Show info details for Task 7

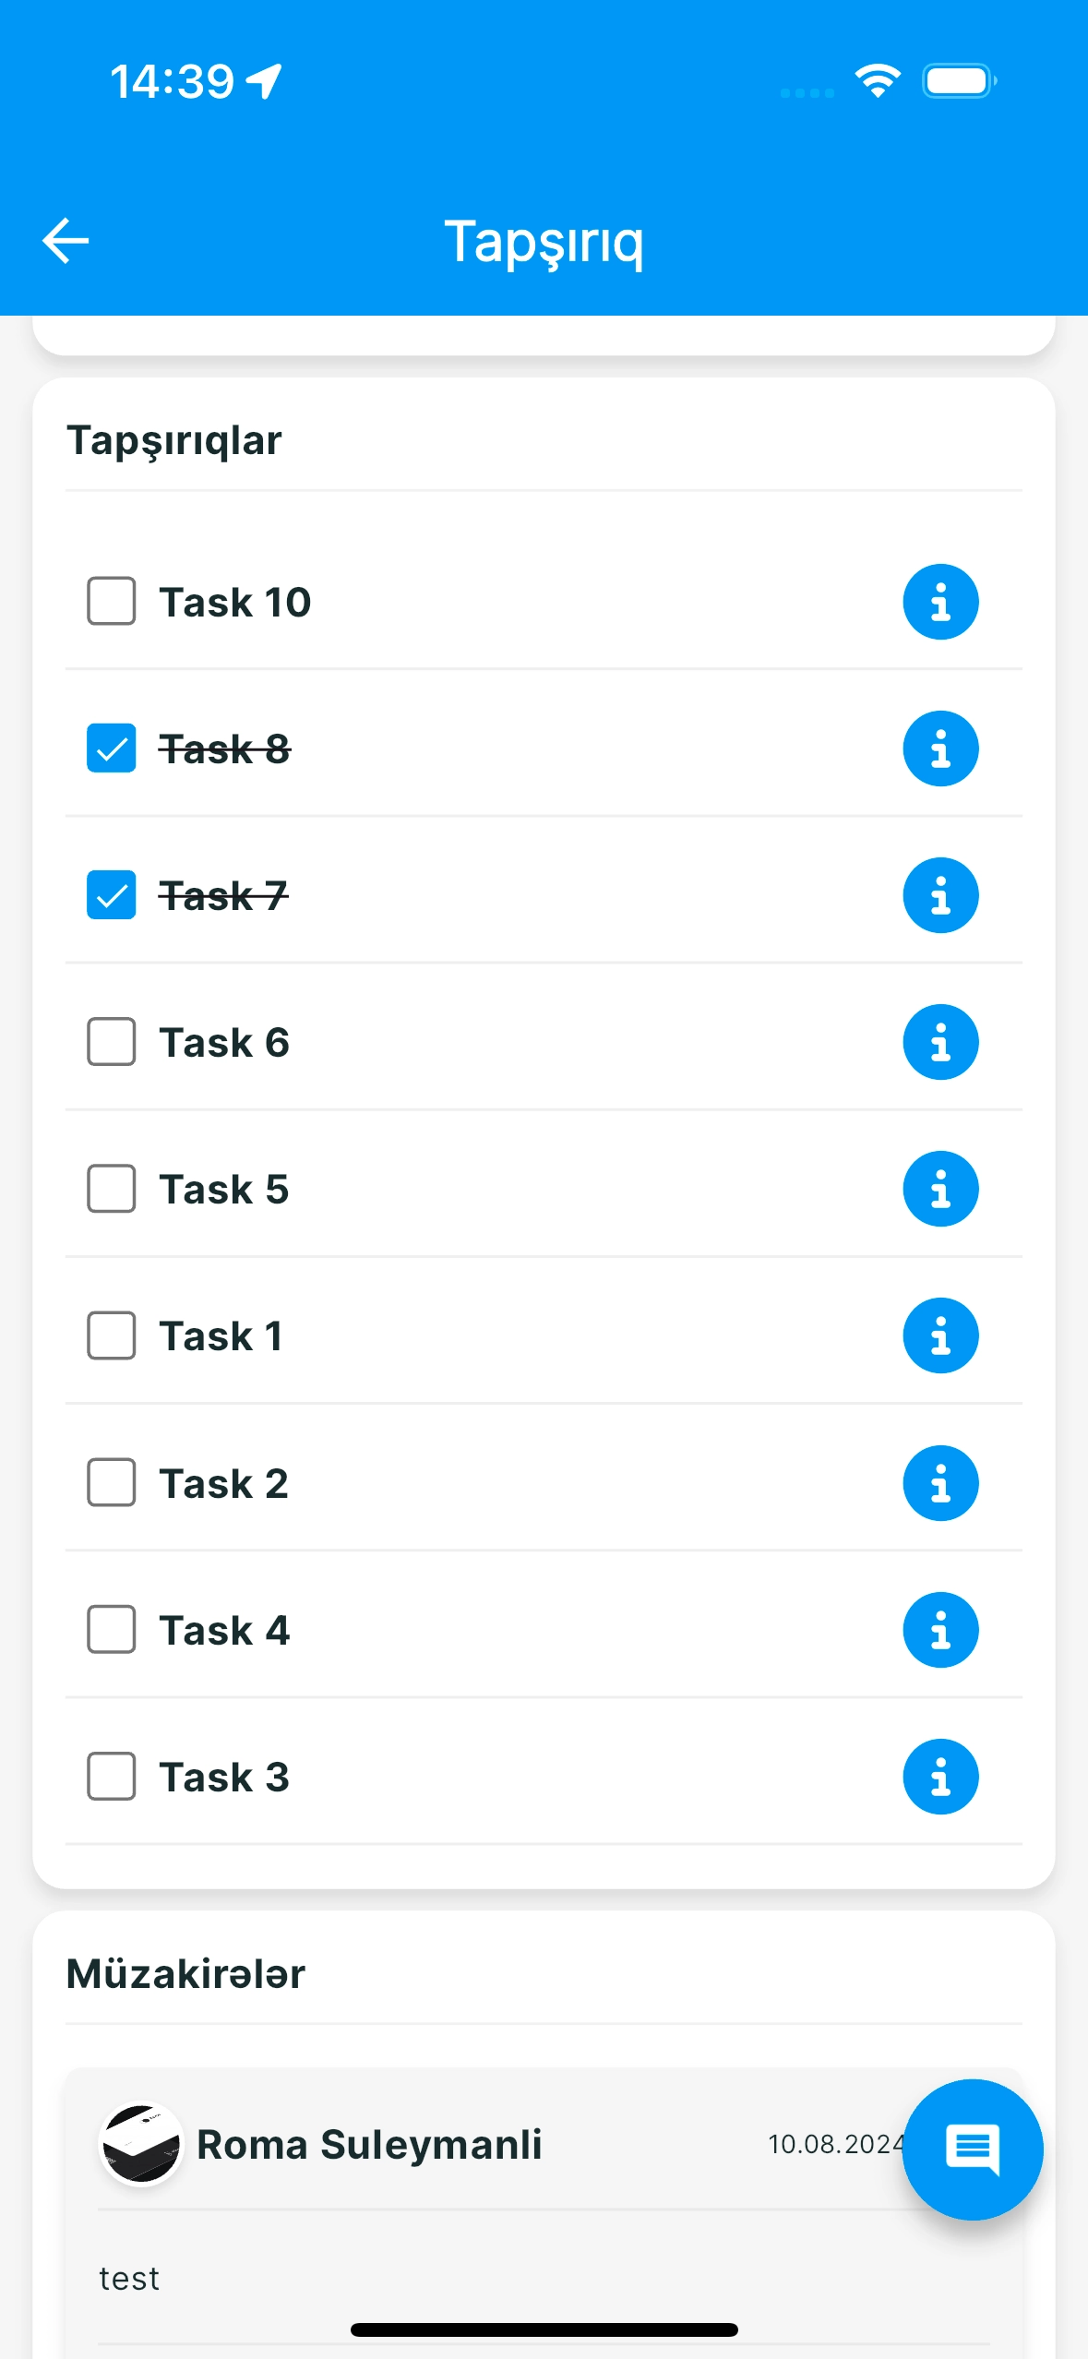939,895
